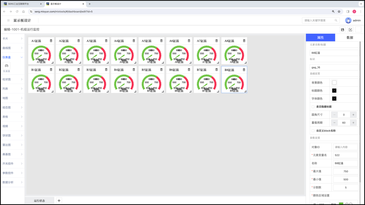Click the edit dashboard icon beside save
The image size is (365, 205).
pos(350,30)
